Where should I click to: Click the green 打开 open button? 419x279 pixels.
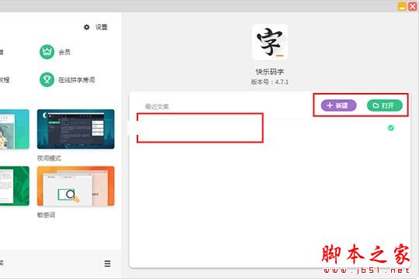pos(385,105)
